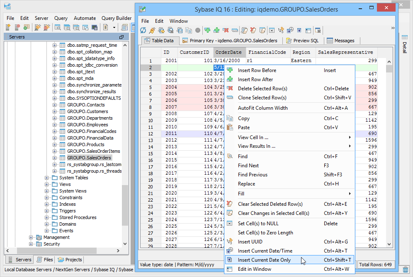Show hidden editor toolbar items via double chevron
The height and width of the screenshot is (277, 413).
393,28
